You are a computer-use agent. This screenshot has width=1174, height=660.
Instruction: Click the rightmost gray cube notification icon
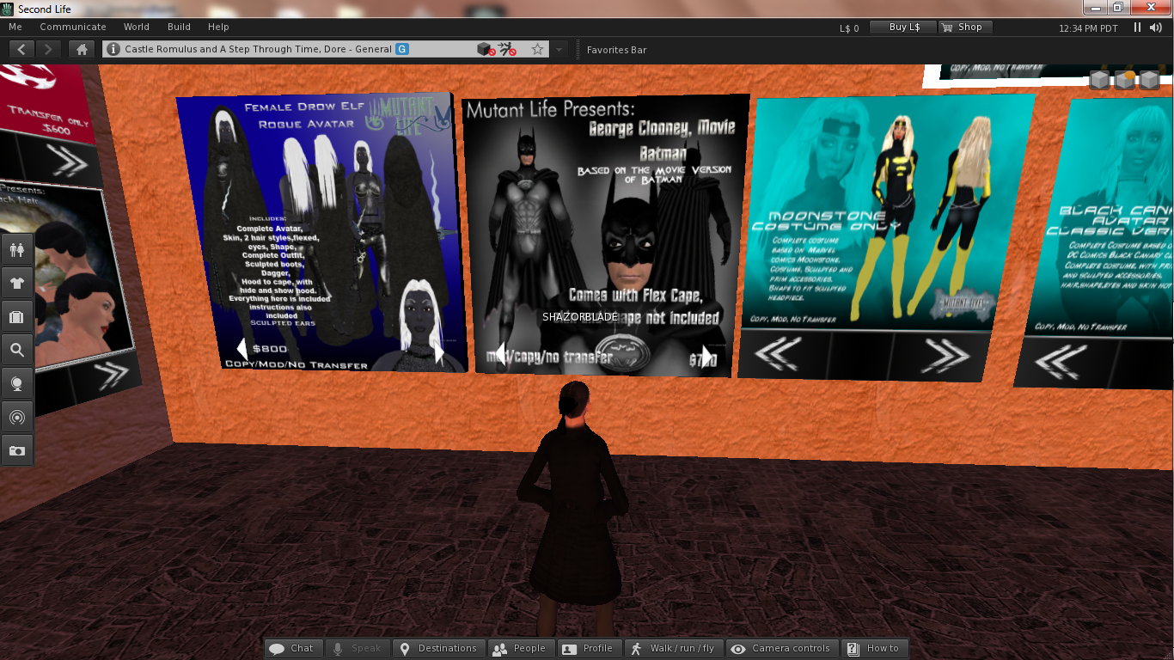pyautogui.click(x=1149, y=80)
